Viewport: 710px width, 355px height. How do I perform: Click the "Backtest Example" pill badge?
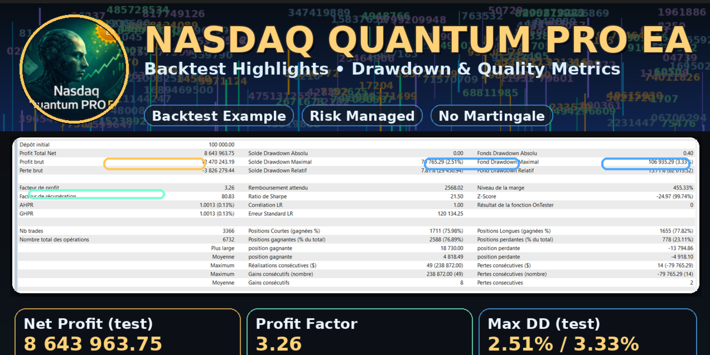pos(219,116)
